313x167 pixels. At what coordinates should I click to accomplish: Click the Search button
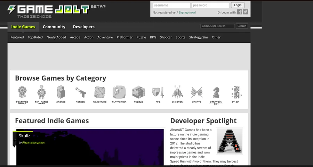242,26
